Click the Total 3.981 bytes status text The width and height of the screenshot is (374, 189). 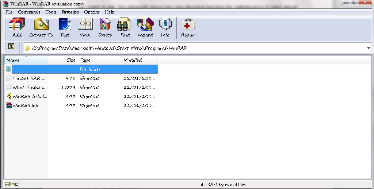(221, 185)
